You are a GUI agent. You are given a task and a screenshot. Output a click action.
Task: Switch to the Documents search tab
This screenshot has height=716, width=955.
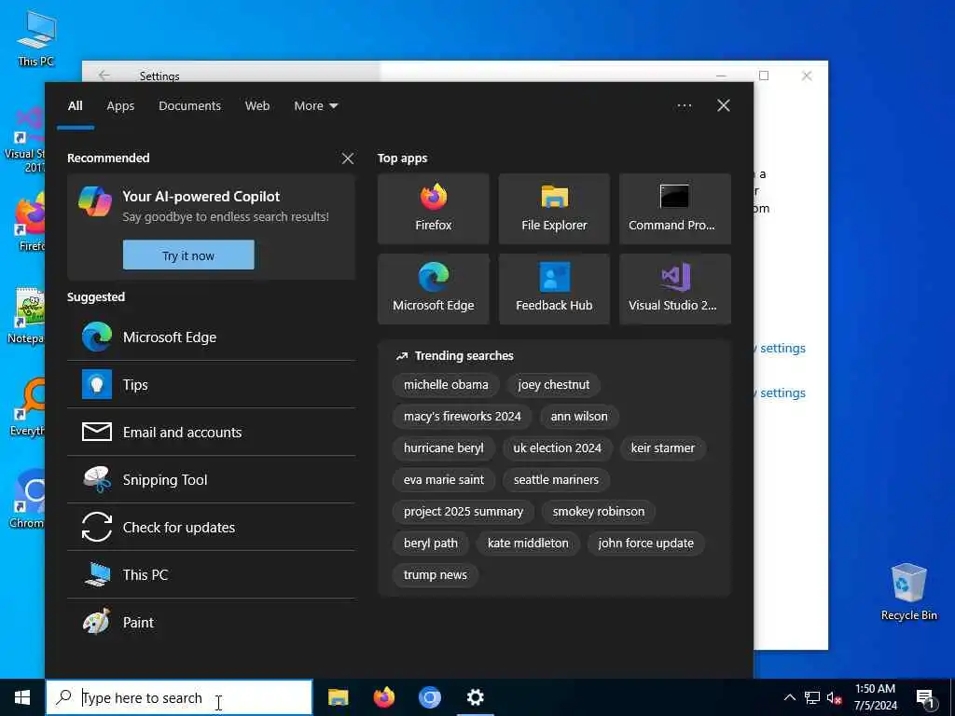tap(190, 106)
